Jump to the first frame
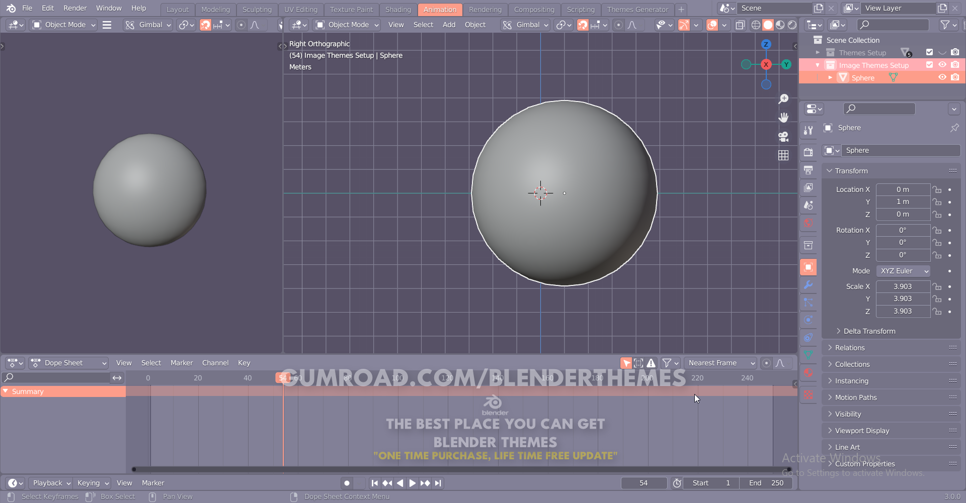Screen dimensions: 966x503 point(374,483)
